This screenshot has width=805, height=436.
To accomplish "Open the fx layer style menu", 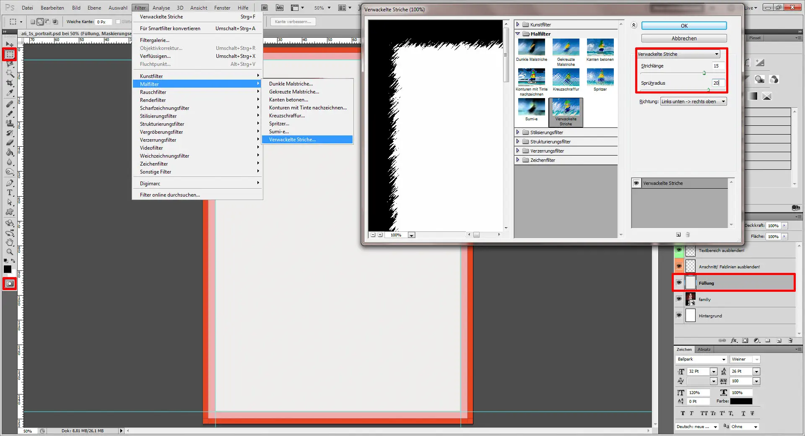I will coord(735,340).
